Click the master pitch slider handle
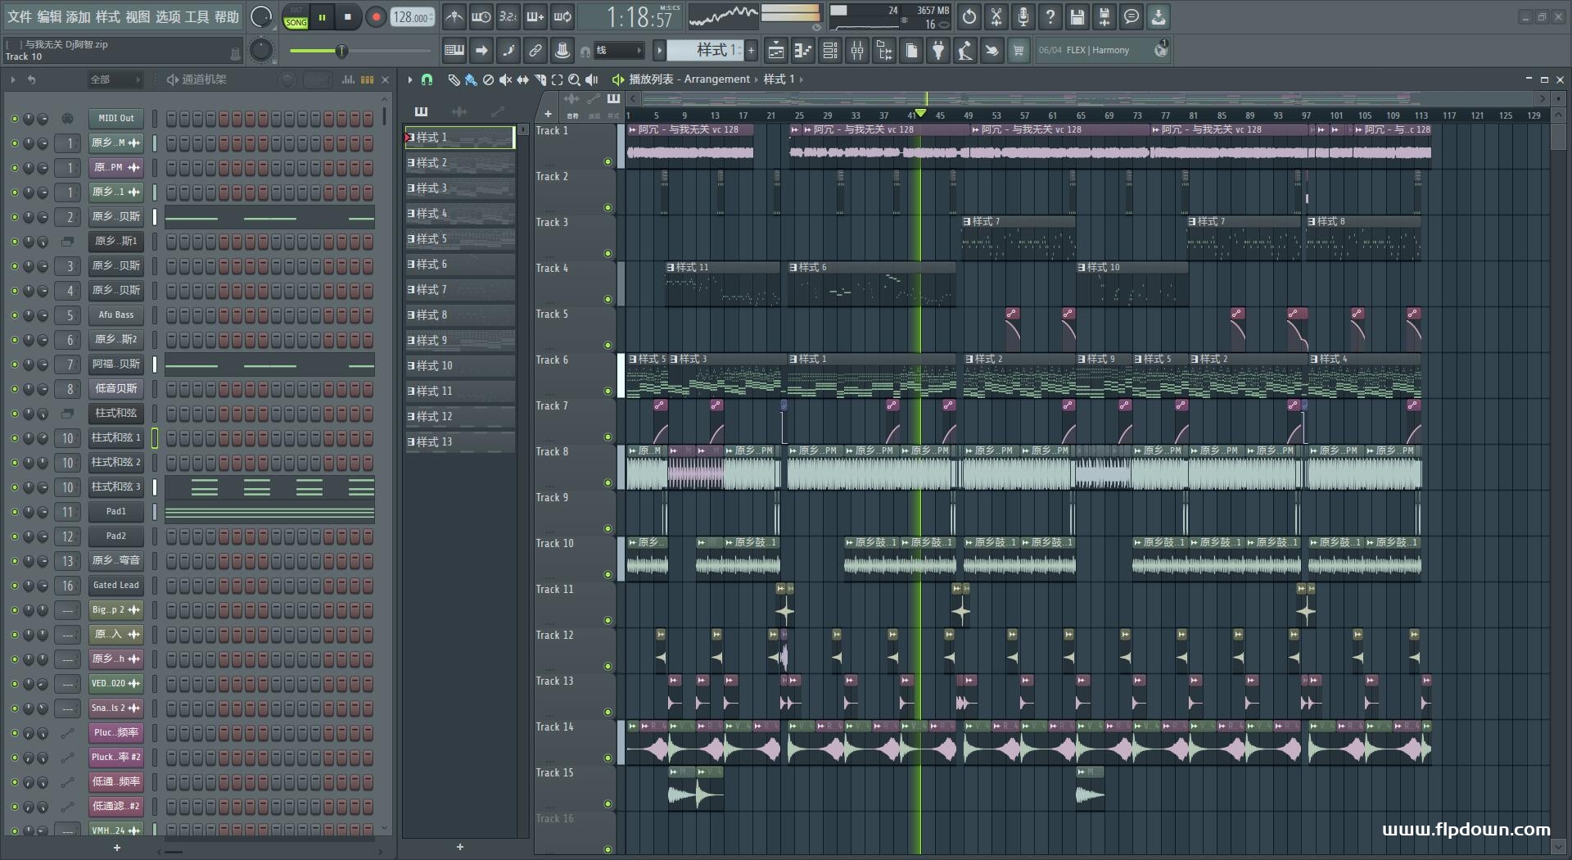The image size is (1572, 860). 341,52
